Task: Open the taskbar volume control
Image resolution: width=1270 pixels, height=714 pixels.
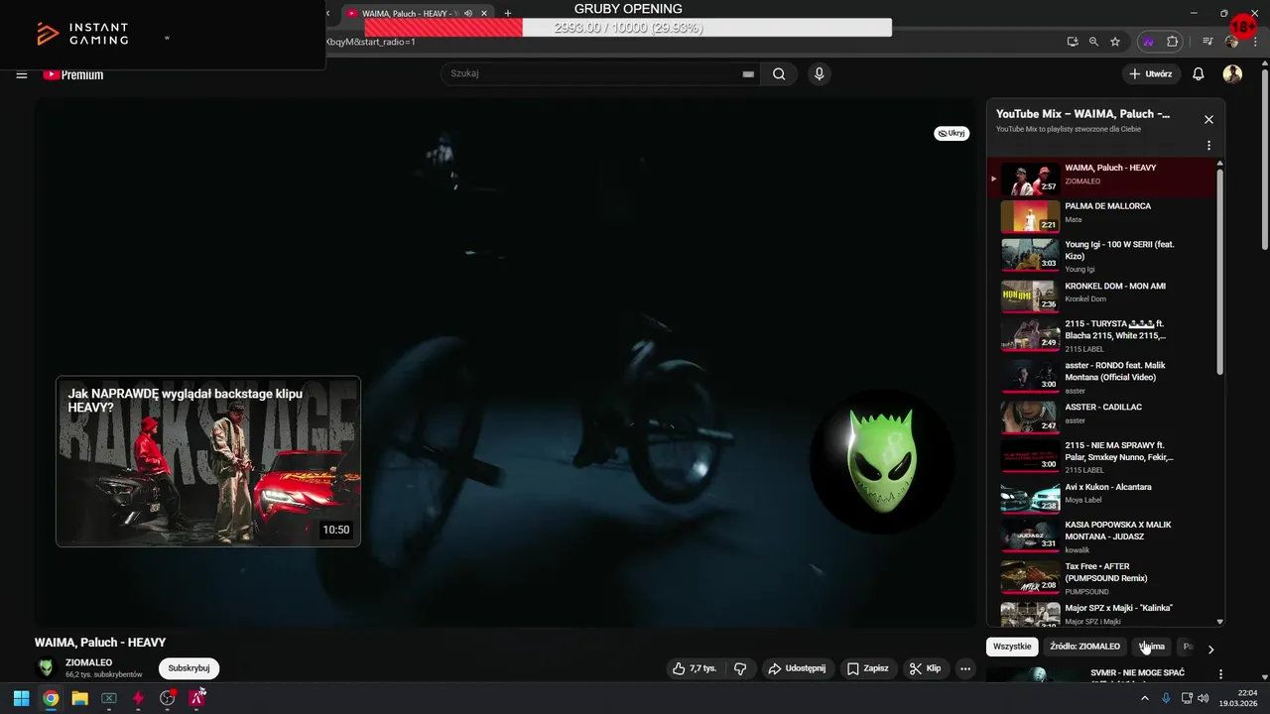Action: point(1203,698)
